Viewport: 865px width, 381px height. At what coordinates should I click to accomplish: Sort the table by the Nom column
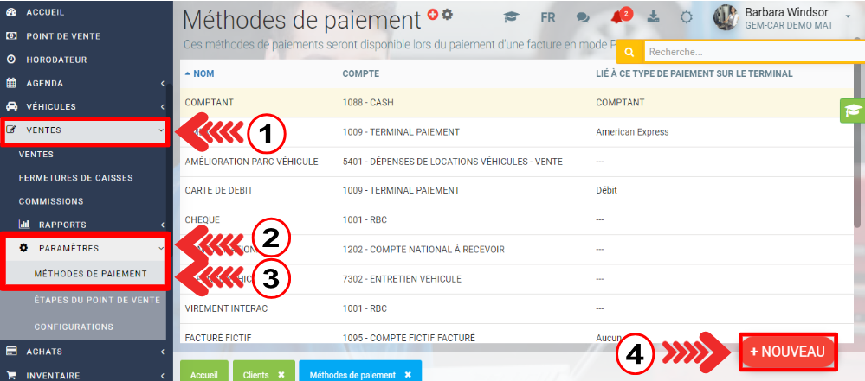pyautogui.click(x=203, y=73)
